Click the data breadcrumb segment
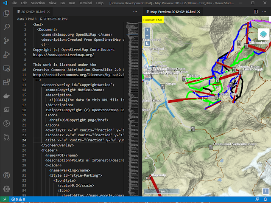The image size is (271, 203). [20, 19]
